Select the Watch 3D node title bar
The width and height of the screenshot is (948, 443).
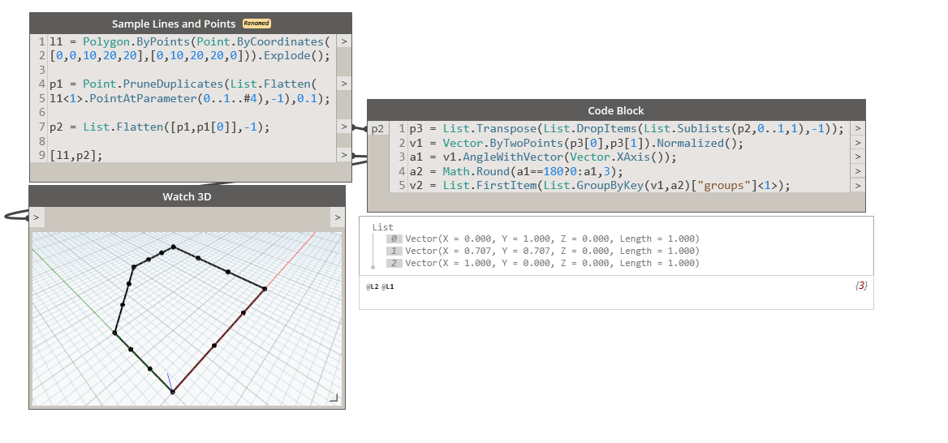pyautogui.click(x=187, y=196)
